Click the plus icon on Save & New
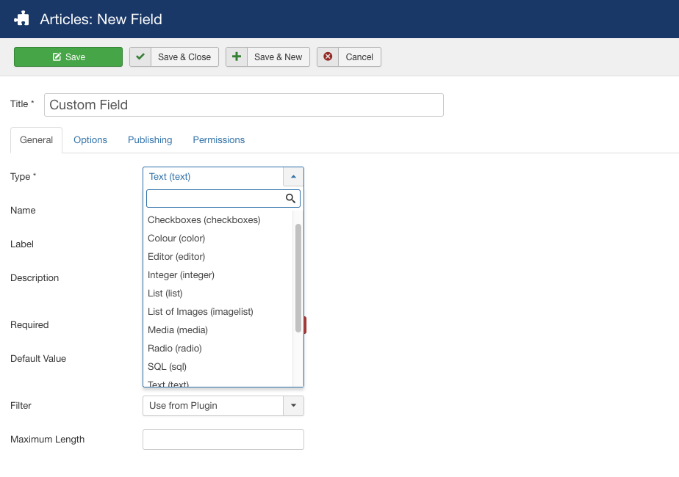This screenshot has height=477, width=679. tap(237, 57)
